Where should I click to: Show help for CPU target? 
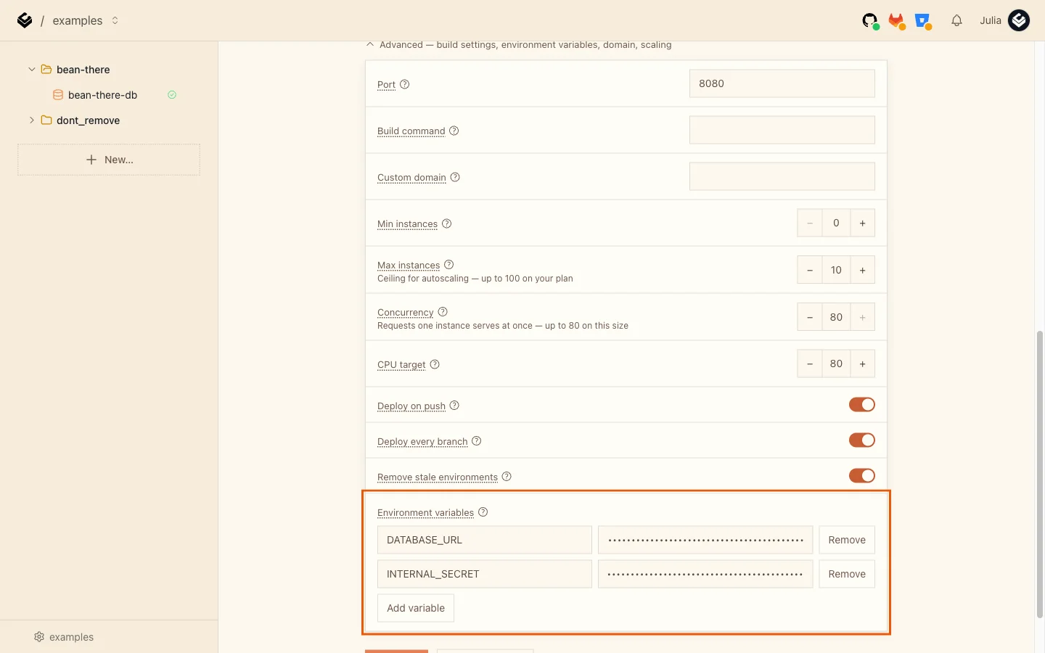coord(435,364)
